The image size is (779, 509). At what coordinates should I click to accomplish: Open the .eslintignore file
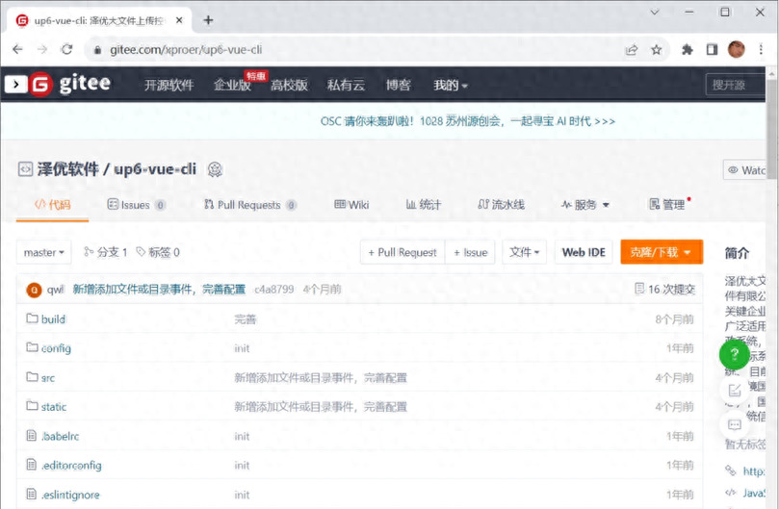point(70,495)
